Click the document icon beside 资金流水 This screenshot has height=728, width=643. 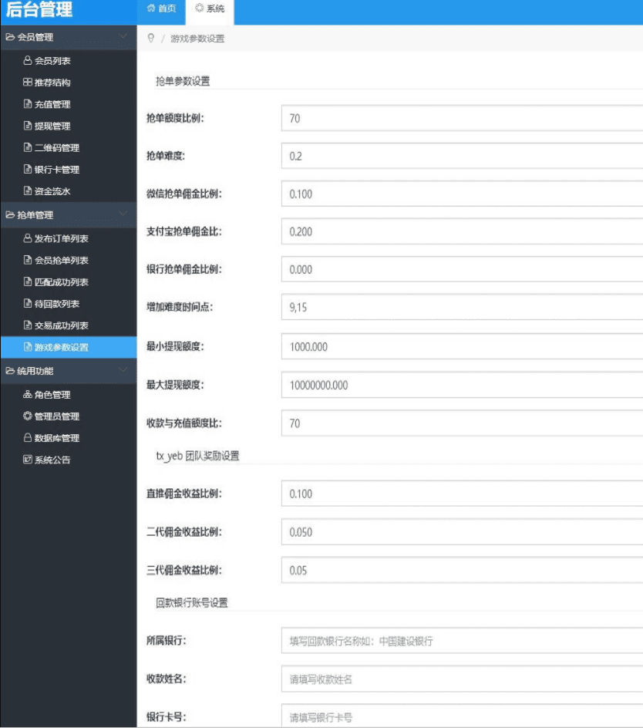[28, 190]
